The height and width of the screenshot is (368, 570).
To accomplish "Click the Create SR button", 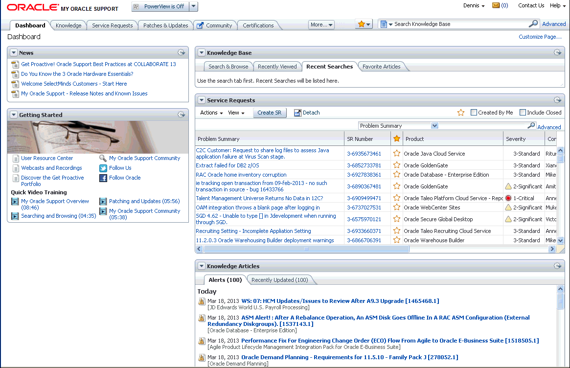I will tap(270, 113).
